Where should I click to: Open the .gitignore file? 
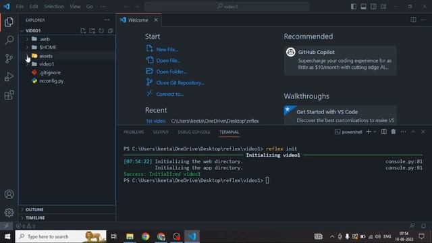(x=67, y=72)
